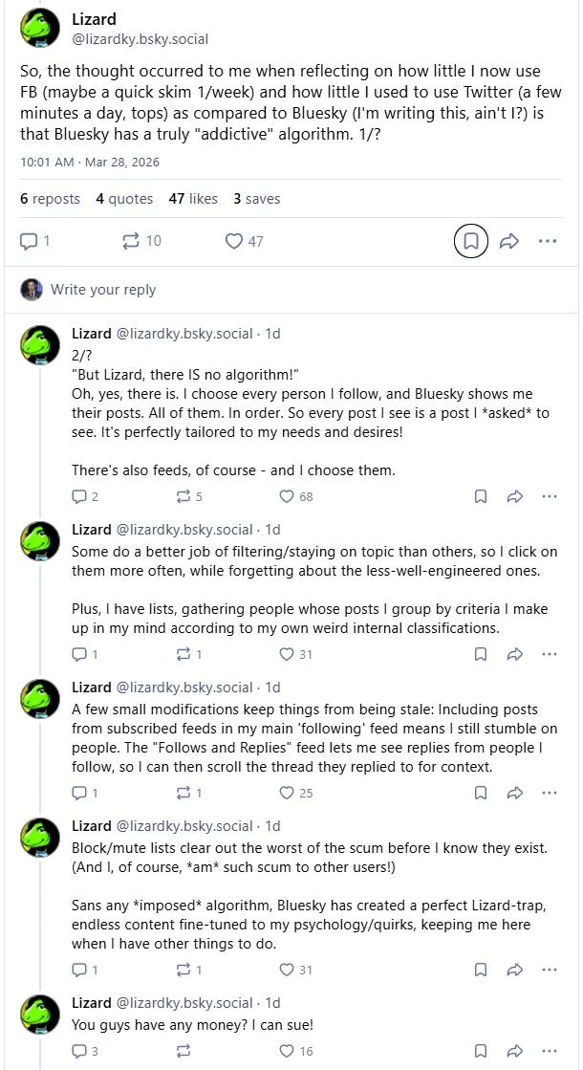Share the main post via arrow icon
The image size is (583, 1070).
(509, 241)
